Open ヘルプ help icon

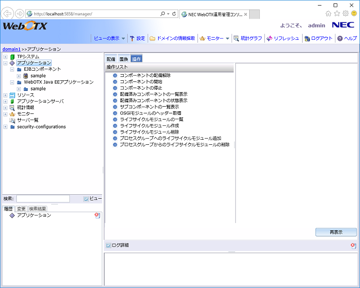coord(340,38)
